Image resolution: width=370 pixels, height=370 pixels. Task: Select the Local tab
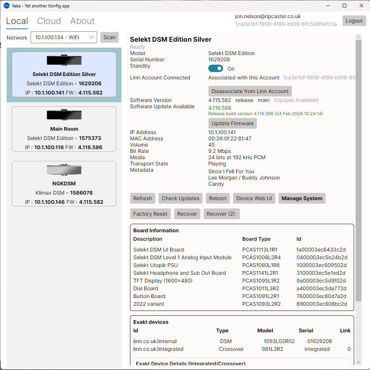pyautogui.click(x=17, y=21)
